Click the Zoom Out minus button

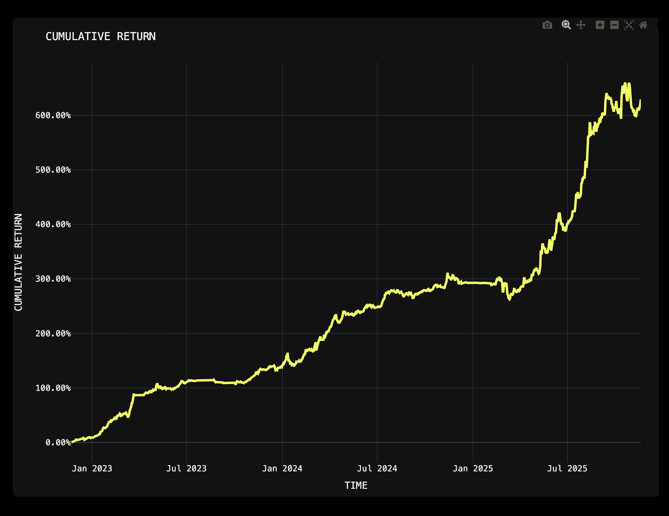point(614,25)
